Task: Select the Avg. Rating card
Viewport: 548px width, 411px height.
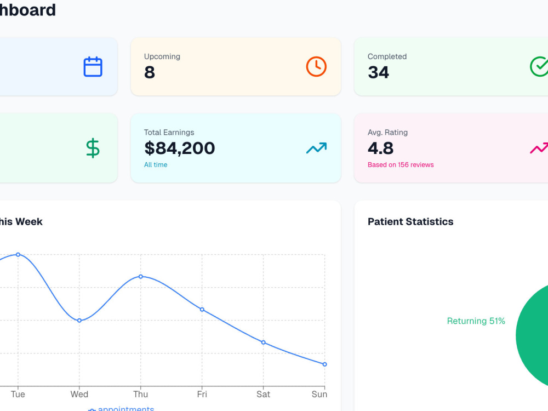Action: 451,148
